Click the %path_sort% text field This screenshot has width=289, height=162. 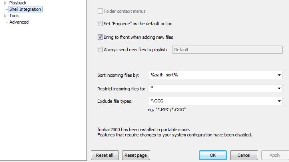pyautogui.click(x=211, y=75)
